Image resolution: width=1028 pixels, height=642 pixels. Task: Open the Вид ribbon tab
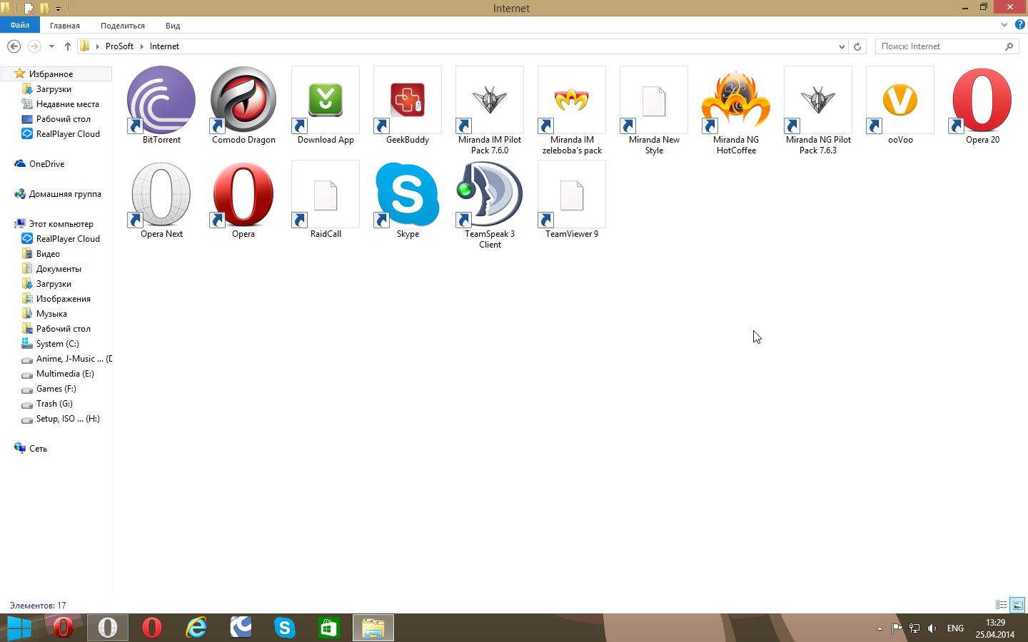click(173, 26)
